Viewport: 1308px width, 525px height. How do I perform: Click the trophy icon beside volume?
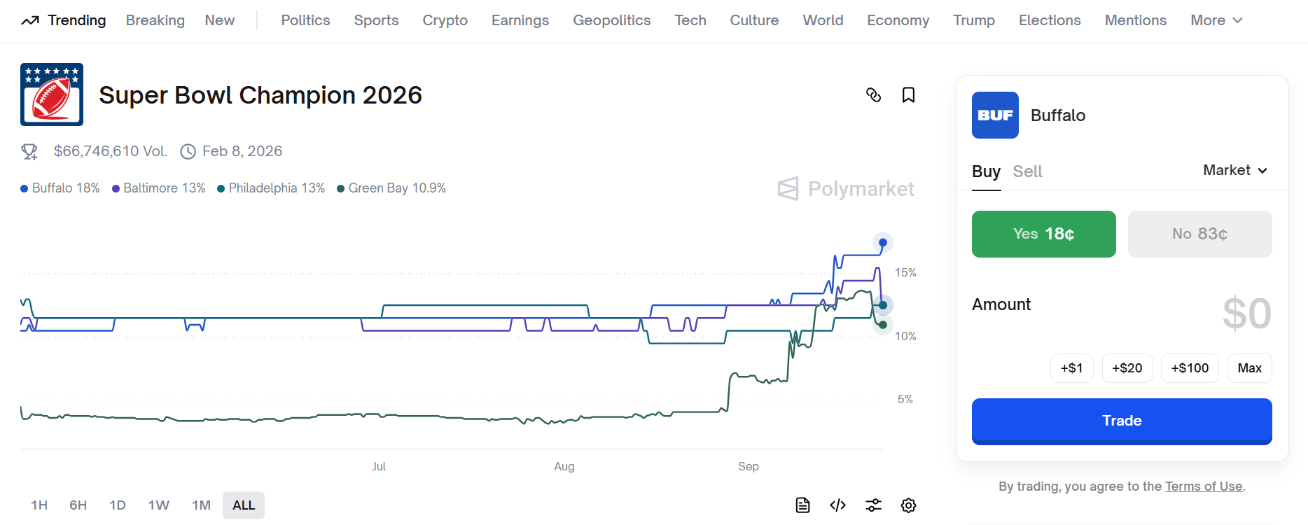click(x=29, y=151)
